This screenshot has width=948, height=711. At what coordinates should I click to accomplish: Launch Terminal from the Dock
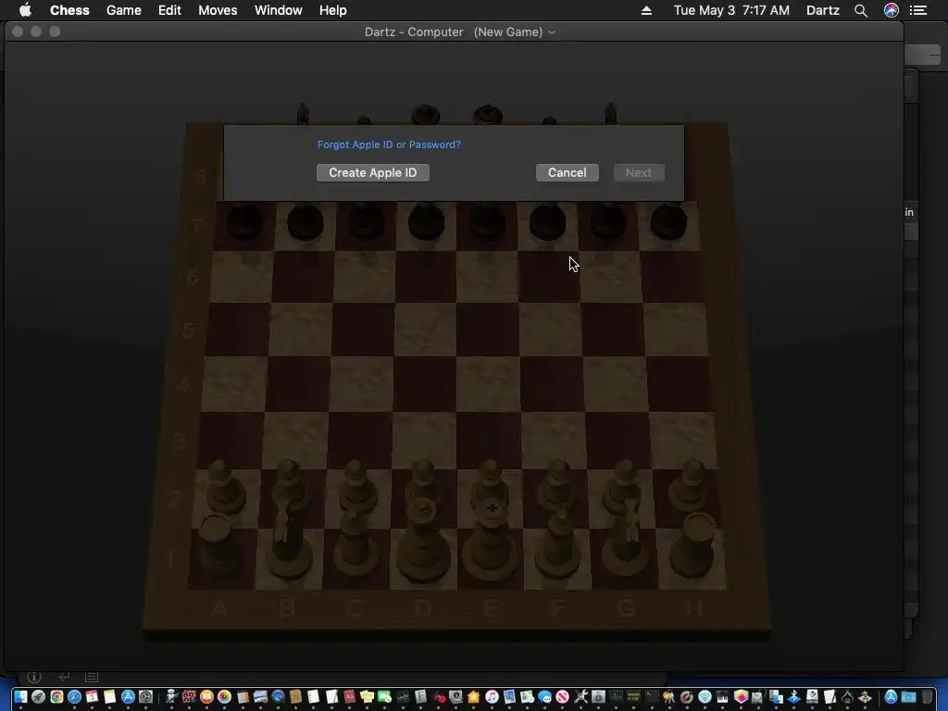click(x=651, y=696)
